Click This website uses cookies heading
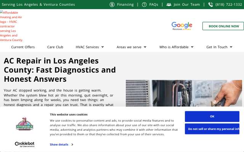 pyautogui.click(x=69, y=114)
